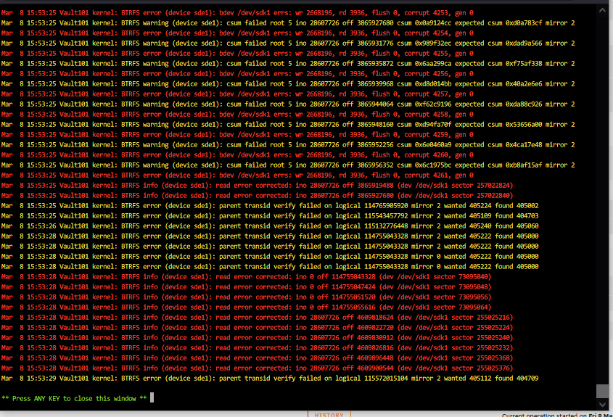The width and height of the screenshot is (613, 417).
Task: Select the warning line with csum 0x6aa299ca
Action: click(288, 64)
